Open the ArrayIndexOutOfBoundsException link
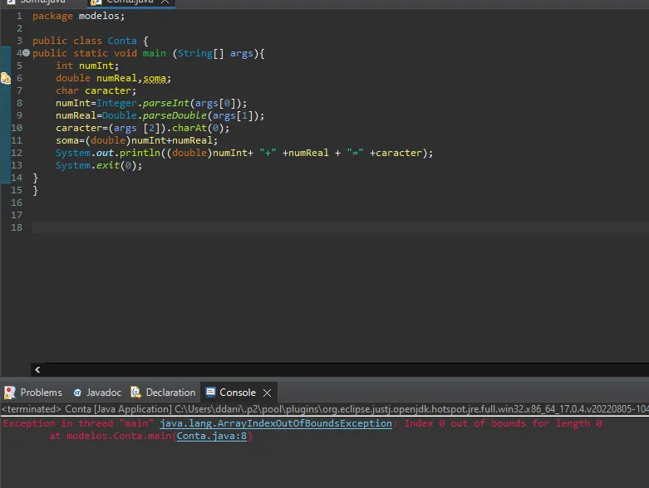 276,423
